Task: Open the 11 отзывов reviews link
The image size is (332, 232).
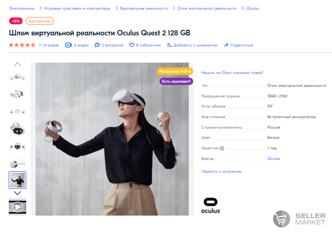Action: (x=49, y=45)
